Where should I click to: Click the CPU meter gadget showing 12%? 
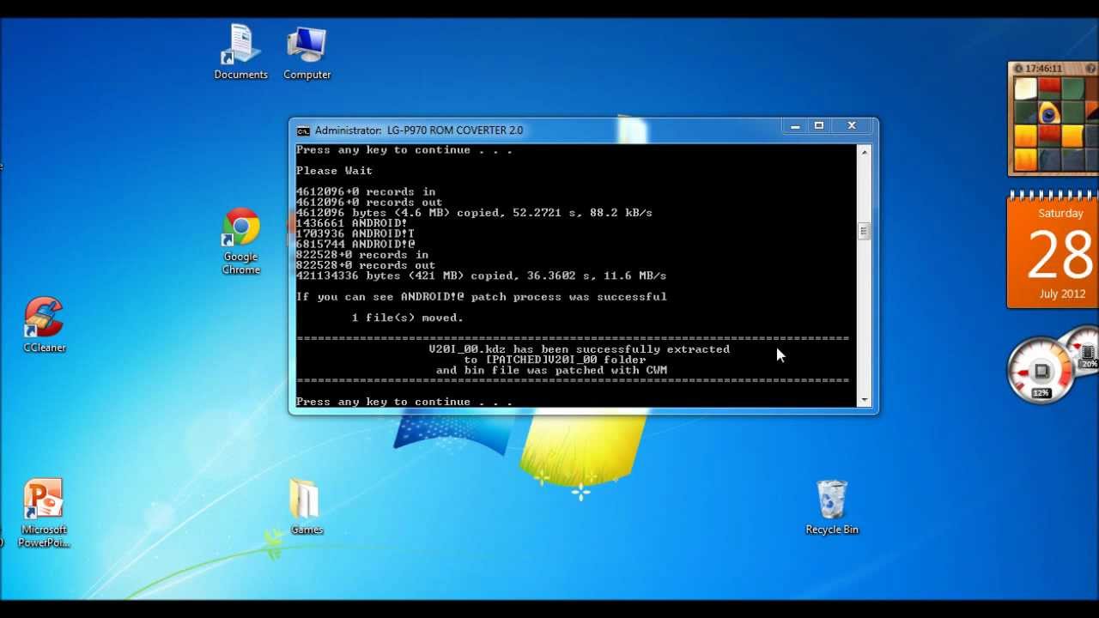pyautogui.click(x=1041, y=372)
